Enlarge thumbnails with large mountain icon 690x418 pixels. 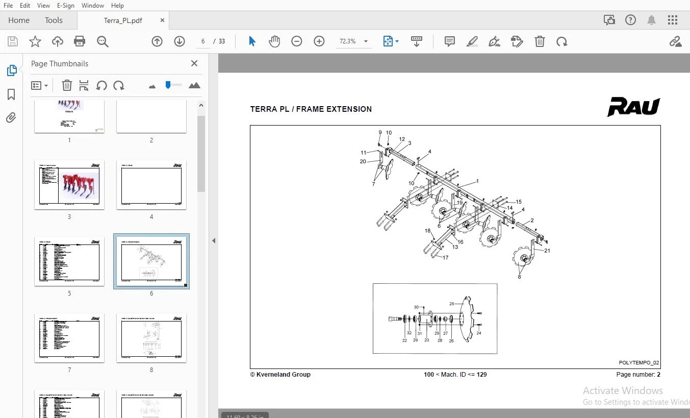click(194, 85)
